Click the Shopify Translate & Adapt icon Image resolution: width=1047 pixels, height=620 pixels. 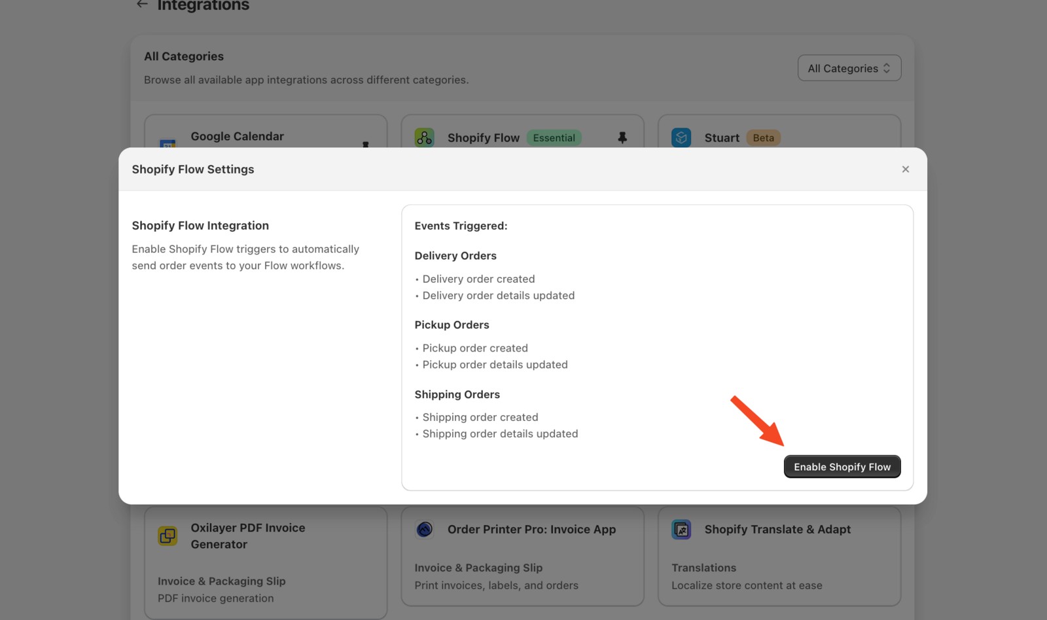(681, 529)
